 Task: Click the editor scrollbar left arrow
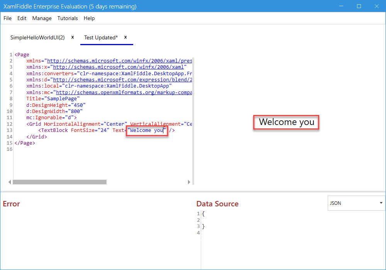(10, 182)
